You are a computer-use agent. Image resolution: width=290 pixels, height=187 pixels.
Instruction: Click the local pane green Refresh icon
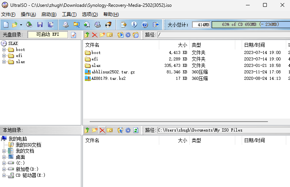136,130
